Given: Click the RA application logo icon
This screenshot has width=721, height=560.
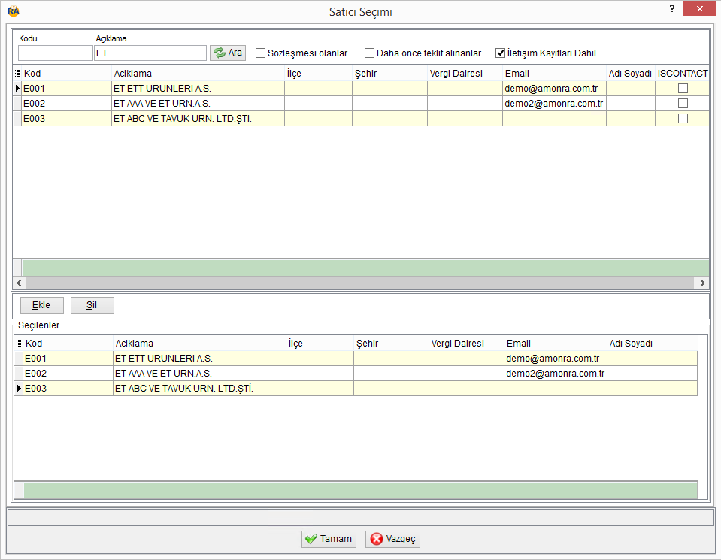Looking at the screenshot, I should [x=14, y=11].
